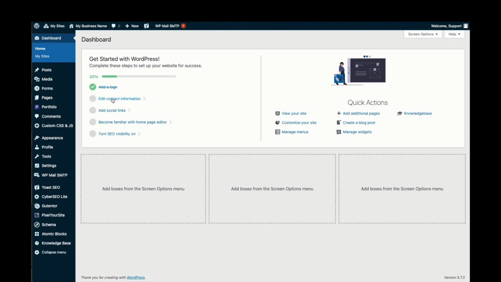Image resolution: width=501 pixels, height=282 pixels.
Task: Open Create a blog post quick action
Action: pyautogui.click(x=359, y=123)
